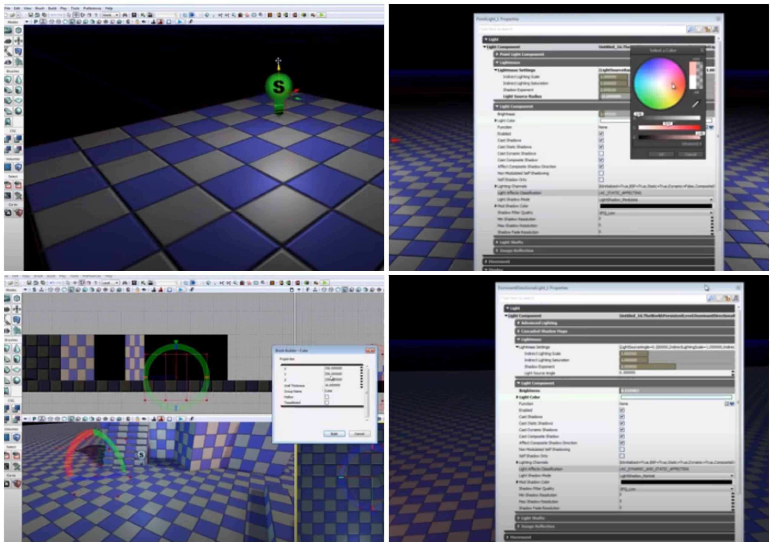Viewport: 773px width, 546px height.
Task: Select the Cube brush in the top-left editor toolbox
Action: click(x=8, y=80)
